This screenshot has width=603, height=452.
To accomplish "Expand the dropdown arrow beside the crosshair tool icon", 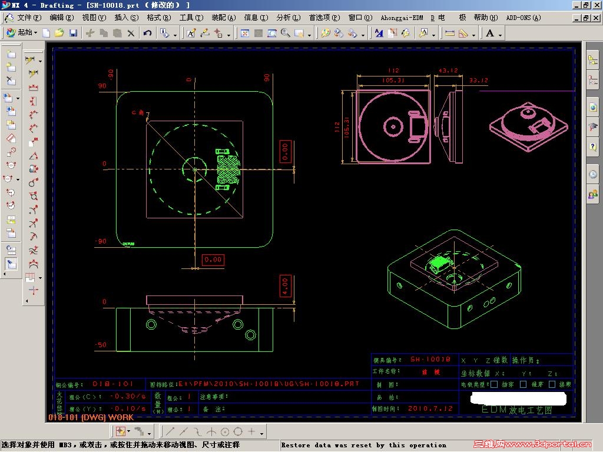I will pyautogui.click(x=229, y=35).
